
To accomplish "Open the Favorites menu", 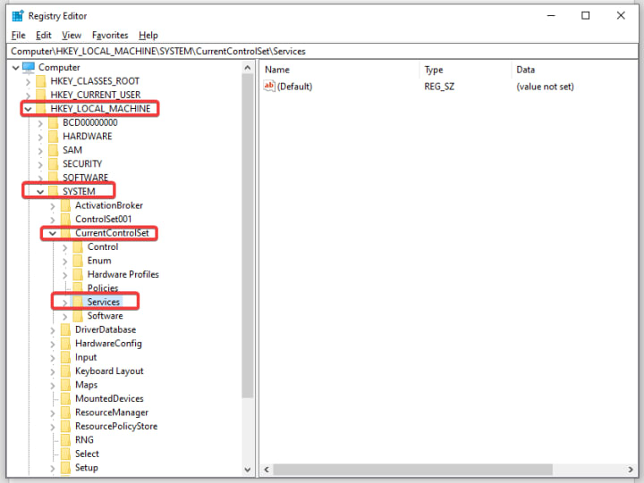I will [x=110, y=35].
